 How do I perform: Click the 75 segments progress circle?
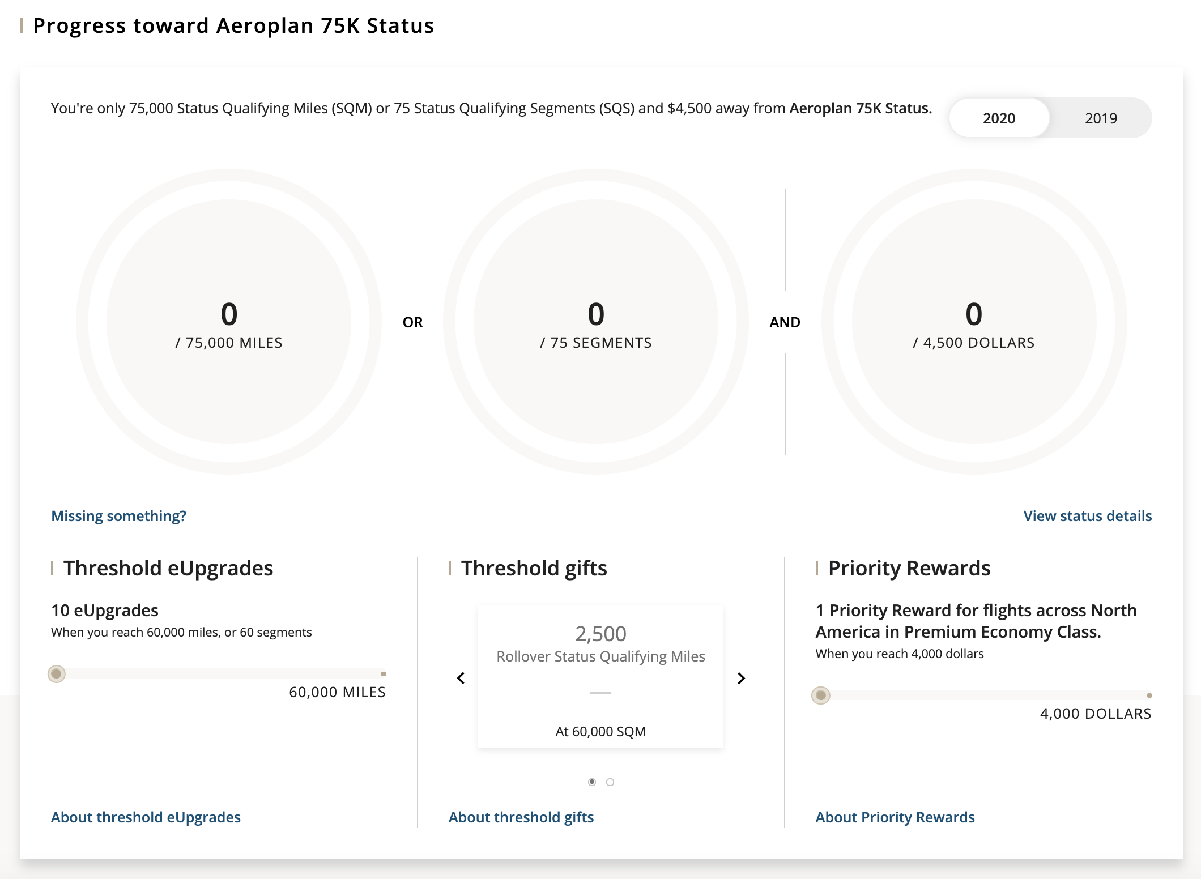point(596,322)
